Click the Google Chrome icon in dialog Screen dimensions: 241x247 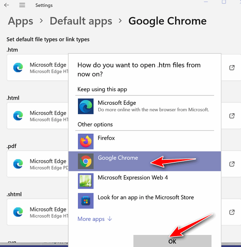click(86, 161)
